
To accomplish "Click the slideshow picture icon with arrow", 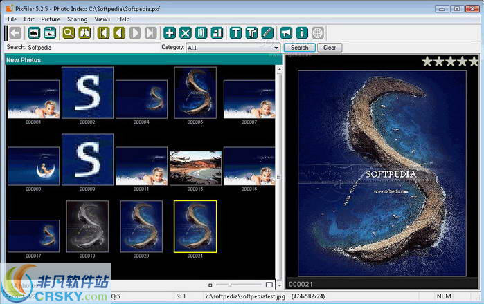I will [x=50, y=33].
